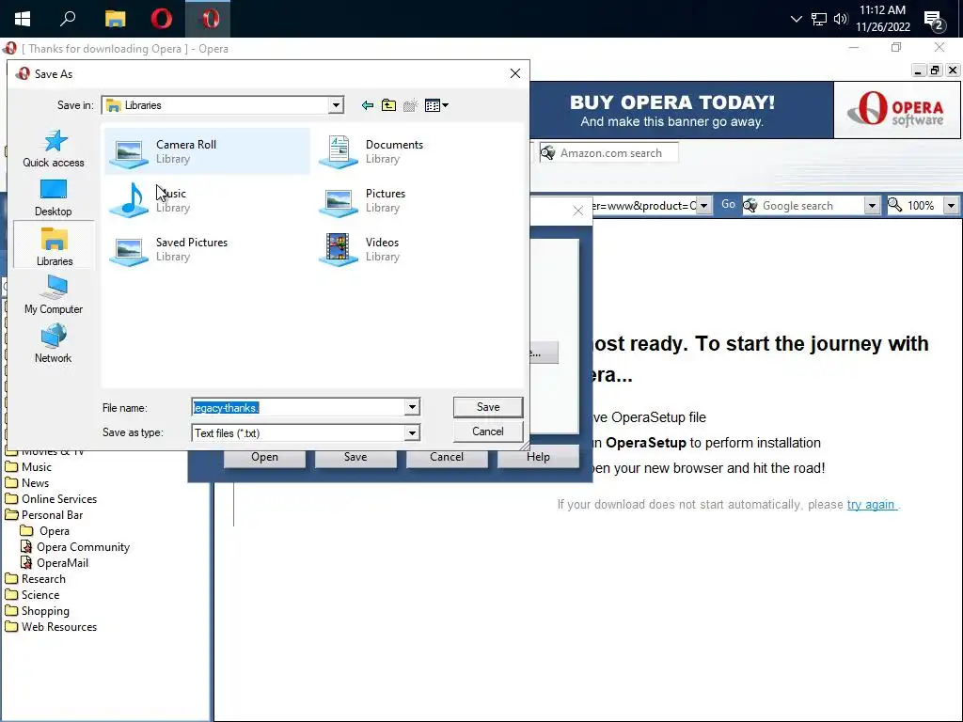Select the Saved Pictures library

168,249
